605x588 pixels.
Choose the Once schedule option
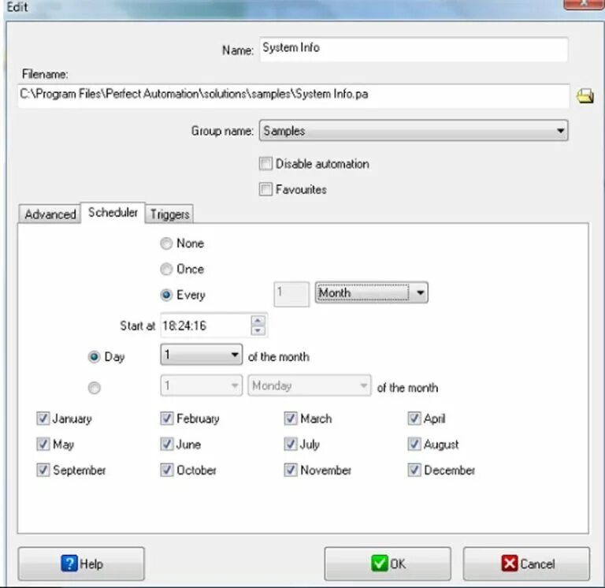point(166,269)
